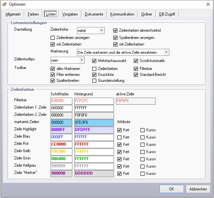Select the Kommunikation tab
The height and width of the screenshot is (198, 214).
click(122, 14)
